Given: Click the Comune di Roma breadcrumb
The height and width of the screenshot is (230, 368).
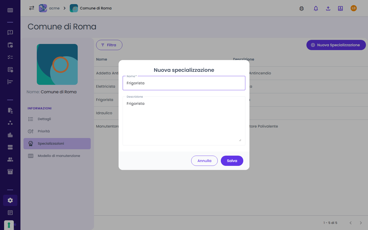Looking at the screenshot, I should 96,8.
